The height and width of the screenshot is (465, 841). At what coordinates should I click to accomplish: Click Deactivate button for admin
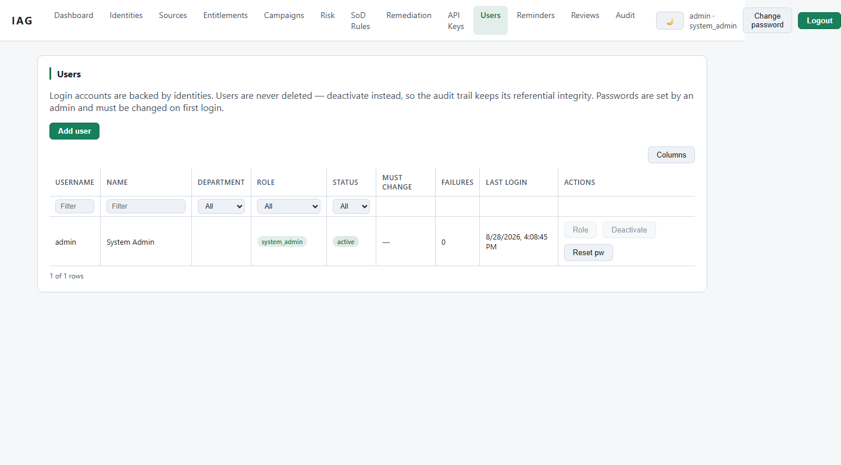(629, 230)
